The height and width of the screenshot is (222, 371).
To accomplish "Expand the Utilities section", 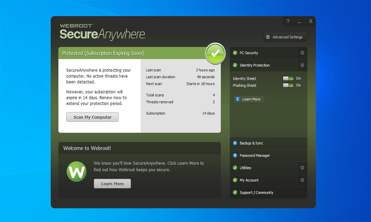I will [x=263, y=168].
